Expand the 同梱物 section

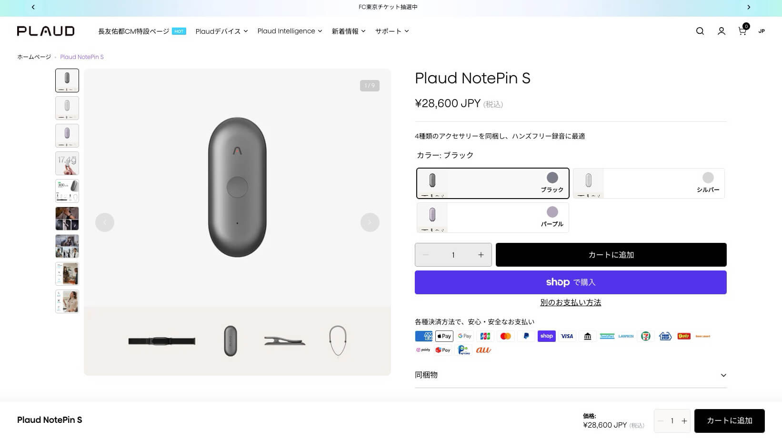pos(571,375)
